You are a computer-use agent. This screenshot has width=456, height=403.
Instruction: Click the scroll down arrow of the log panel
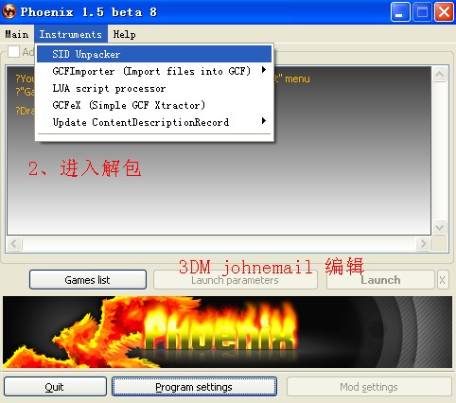440,227
